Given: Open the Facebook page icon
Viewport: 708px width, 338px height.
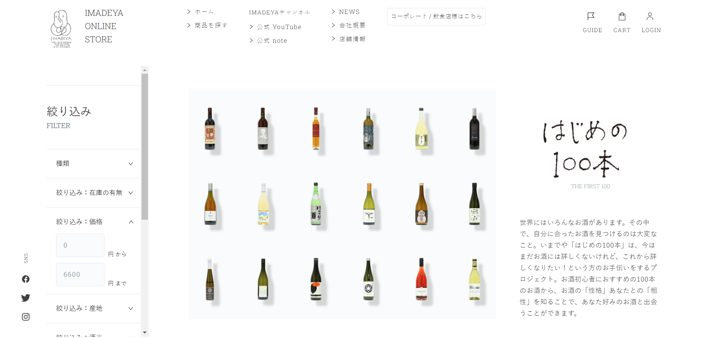Looking at the screenshot, I should tap(26, 279).
